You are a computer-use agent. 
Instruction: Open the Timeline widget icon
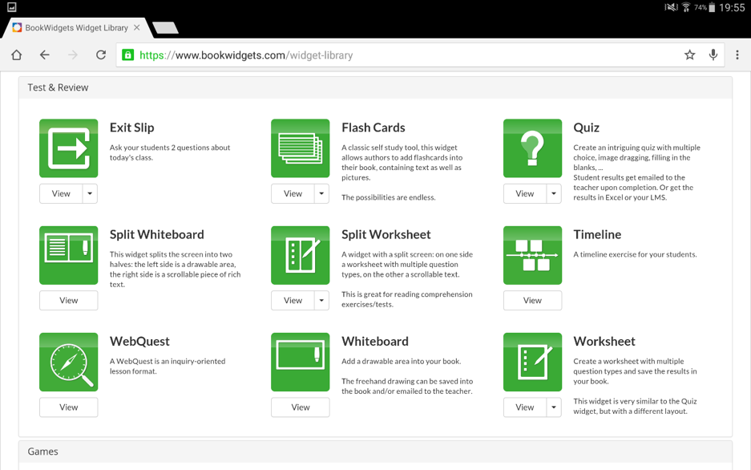click(x=533, y=255)
